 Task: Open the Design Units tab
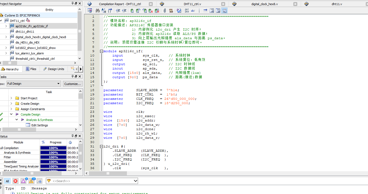click(x=54, y=69)
